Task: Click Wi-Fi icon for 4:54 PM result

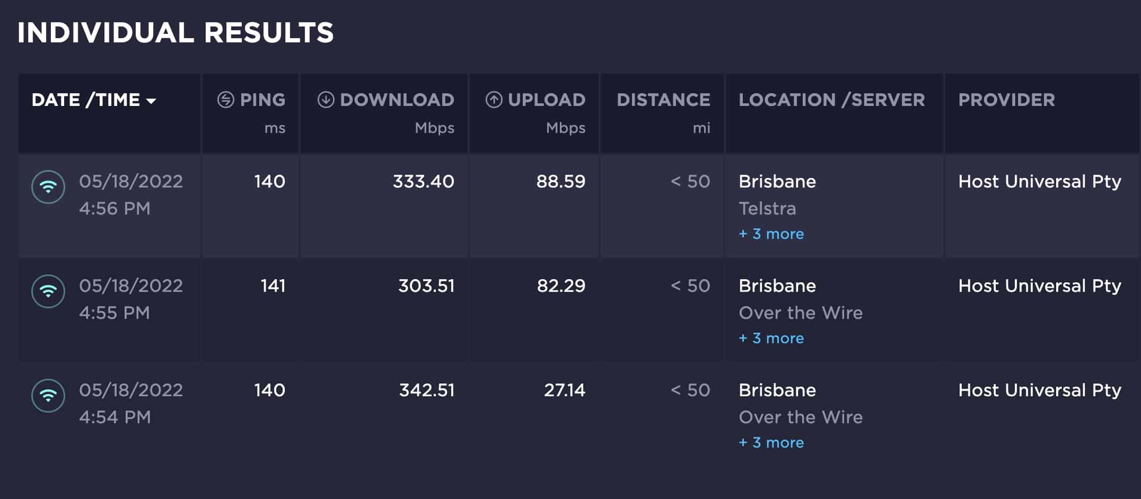Action: point(48,396)
